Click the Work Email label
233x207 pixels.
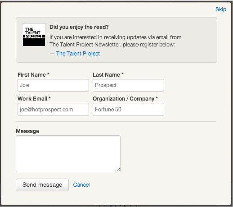34,99
